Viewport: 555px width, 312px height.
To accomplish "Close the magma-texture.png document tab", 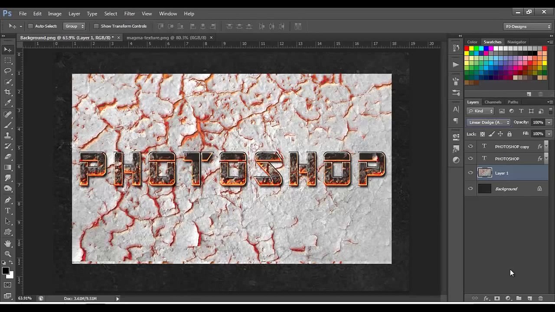I will point(211,38).
